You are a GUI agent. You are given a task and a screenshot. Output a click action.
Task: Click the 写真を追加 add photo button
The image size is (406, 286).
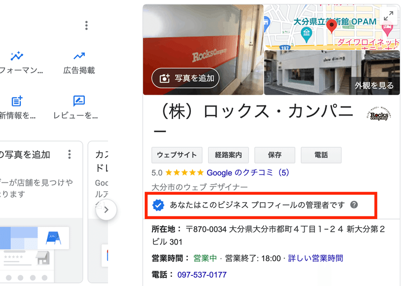click(185, 78)
